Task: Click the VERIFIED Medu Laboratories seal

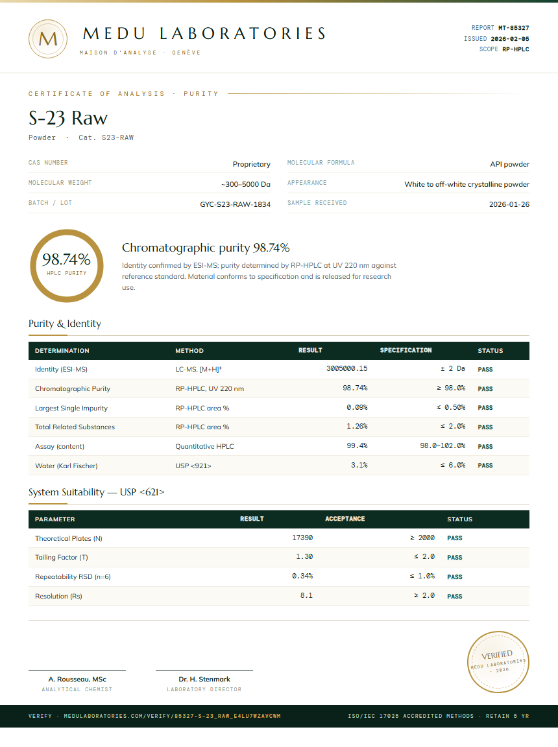Action: coord(498,661)
